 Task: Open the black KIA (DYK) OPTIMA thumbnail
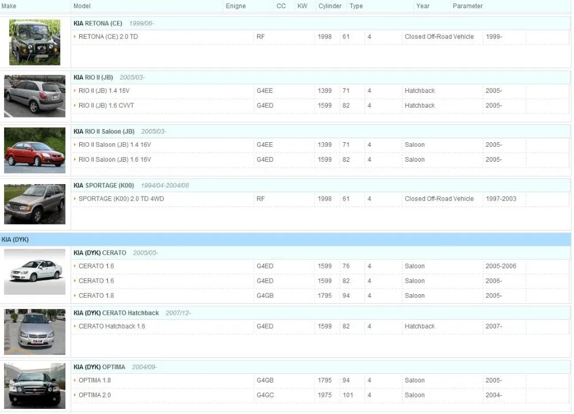click(x=35, y=386)
